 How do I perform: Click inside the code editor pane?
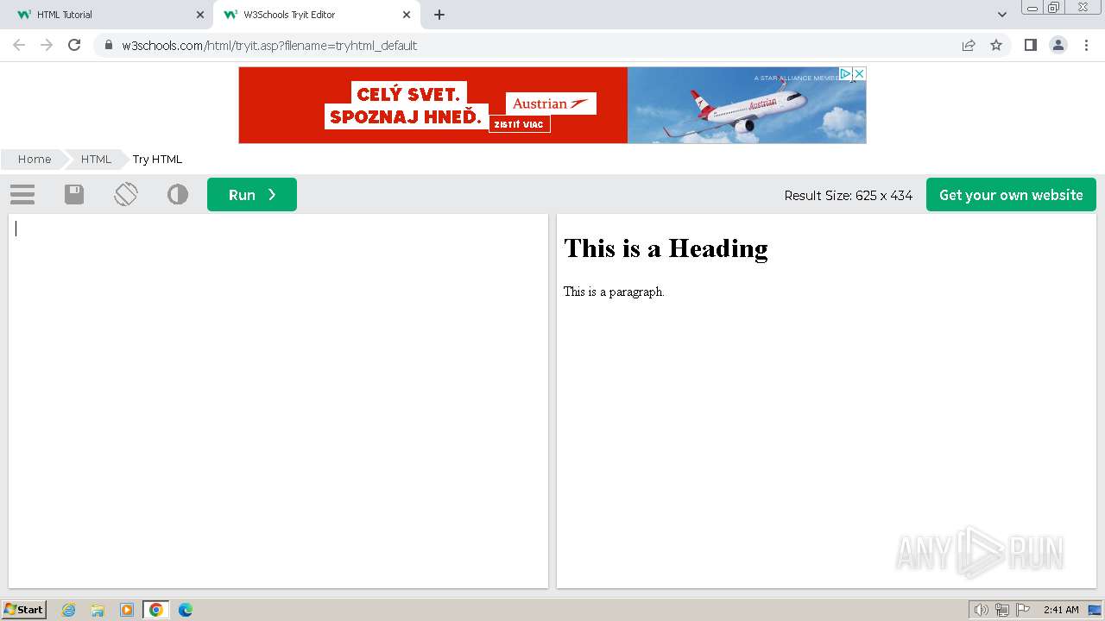[278, 401]
